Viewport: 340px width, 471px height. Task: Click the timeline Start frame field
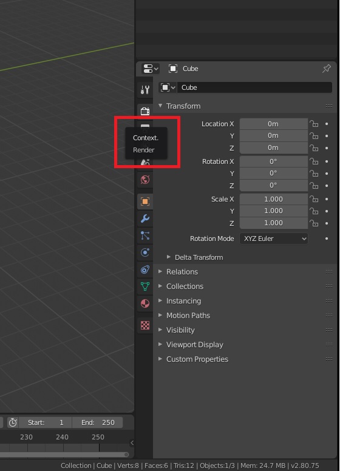tap(46, 422)
